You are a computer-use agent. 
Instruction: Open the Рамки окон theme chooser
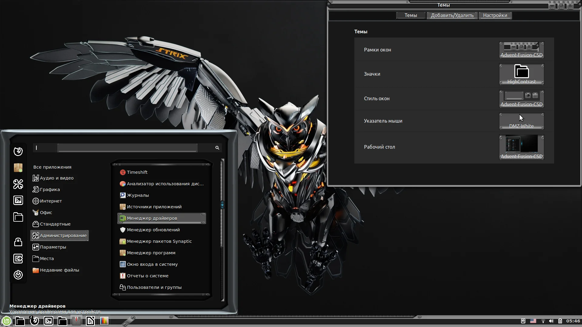[x=521, y=50]
